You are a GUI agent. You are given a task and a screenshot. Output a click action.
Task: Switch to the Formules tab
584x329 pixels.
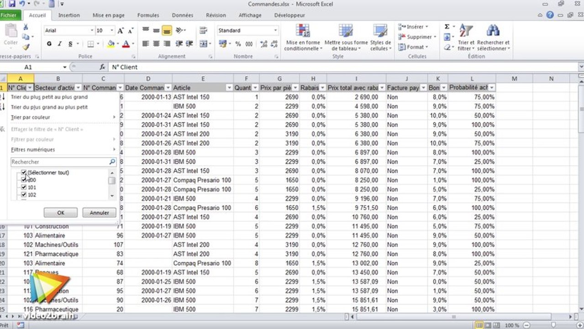click(148, 15)
